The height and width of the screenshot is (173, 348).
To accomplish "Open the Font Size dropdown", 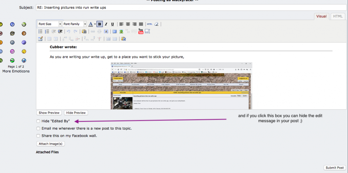I will pyautogui.click(x=50, y=24).
